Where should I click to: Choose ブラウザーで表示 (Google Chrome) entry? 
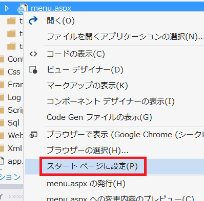tap(125, 135)
